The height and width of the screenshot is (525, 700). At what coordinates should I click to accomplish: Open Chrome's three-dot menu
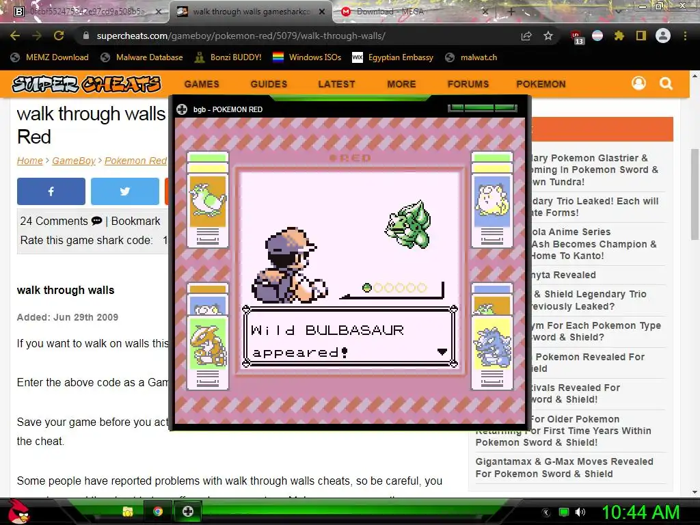tap(685, 36)
